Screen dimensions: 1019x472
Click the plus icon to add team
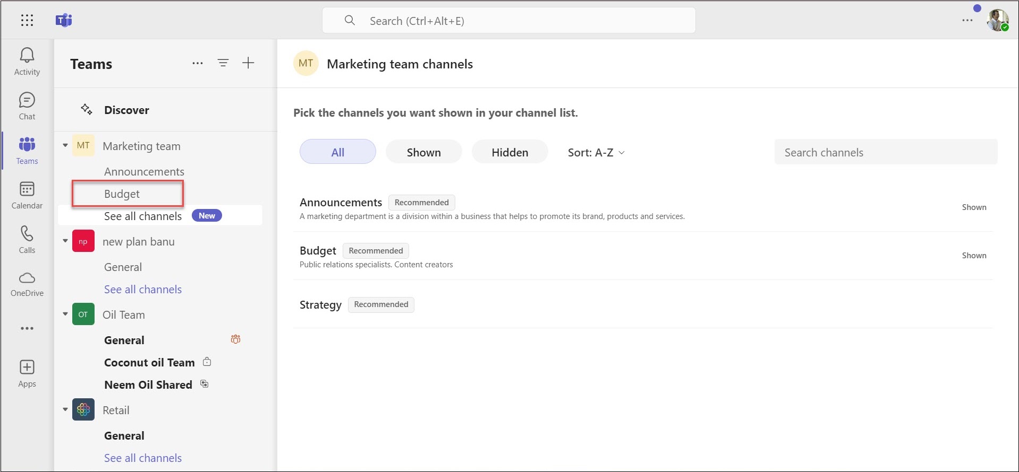click(x=248, y=63)
